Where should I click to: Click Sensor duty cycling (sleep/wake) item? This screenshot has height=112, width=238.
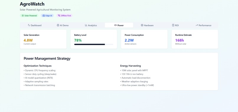pos(40,74)
